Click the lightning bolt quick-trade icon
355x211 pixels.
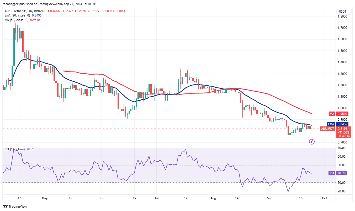tap(311, 142)
